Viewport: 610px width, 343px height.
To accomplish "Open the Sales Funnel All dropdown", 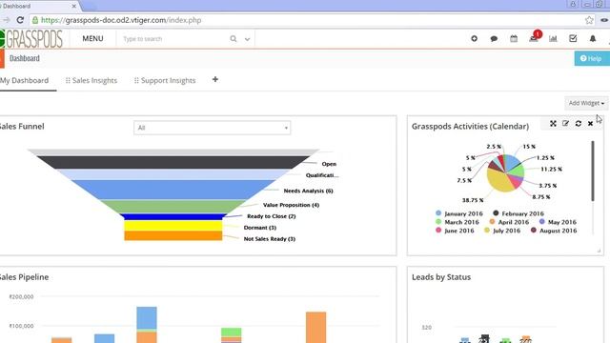I will tap(212, 128).
